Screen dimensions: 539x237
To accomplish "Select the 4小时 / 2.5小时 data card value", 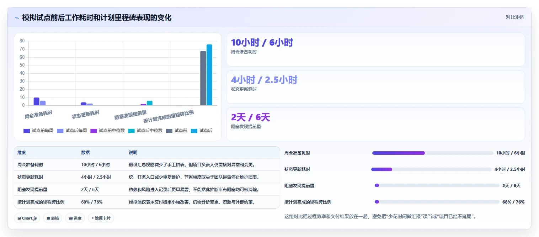I will [x=264, y=80].
